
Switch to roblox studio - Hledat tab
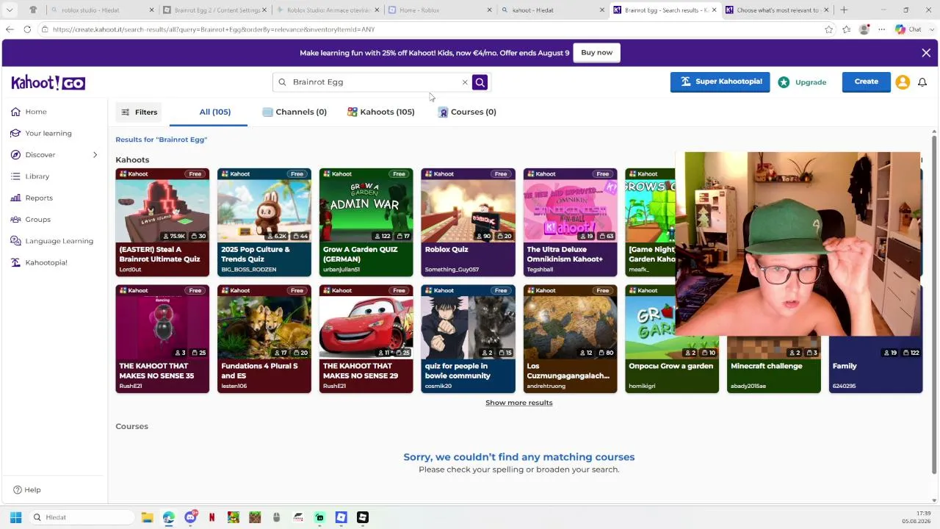101,10
